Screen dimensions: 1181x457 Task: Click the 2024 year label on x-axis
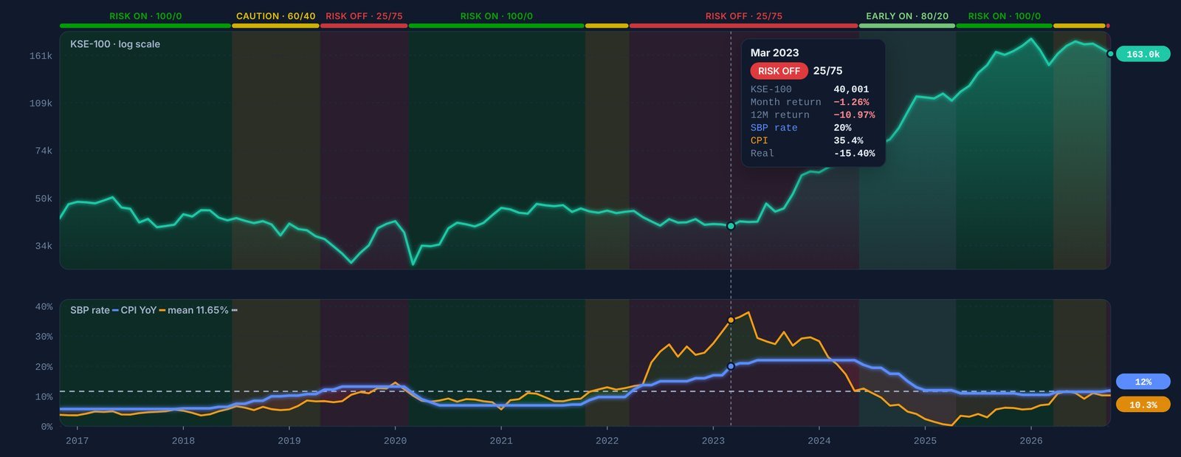tap(819, 441)
